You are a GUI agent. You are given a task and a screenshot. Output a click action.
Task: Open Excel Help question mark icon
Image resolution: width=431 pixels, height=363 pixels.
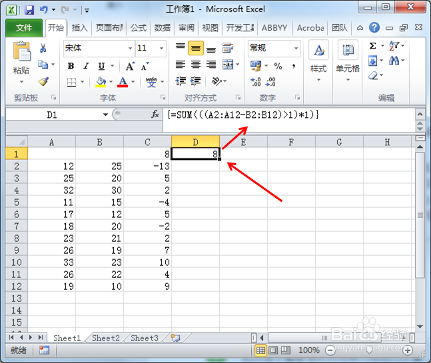click(x=374, y=27)
